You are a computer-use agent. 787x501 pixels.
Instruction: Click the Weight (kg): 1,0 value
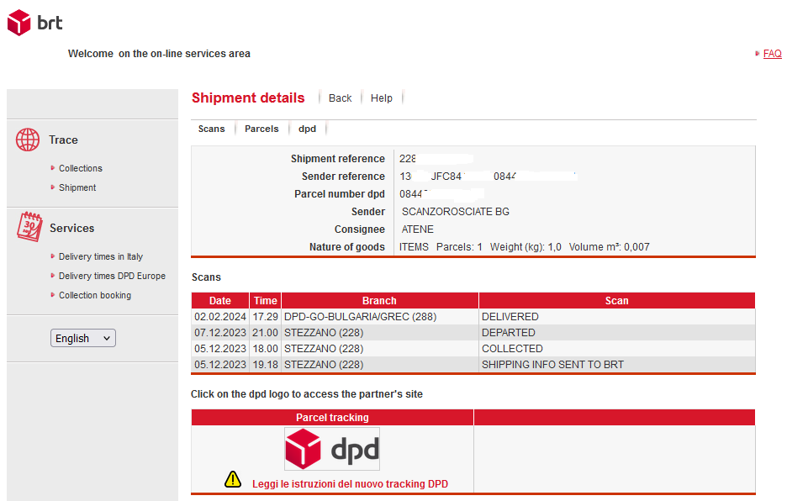[x=526, y=247]
